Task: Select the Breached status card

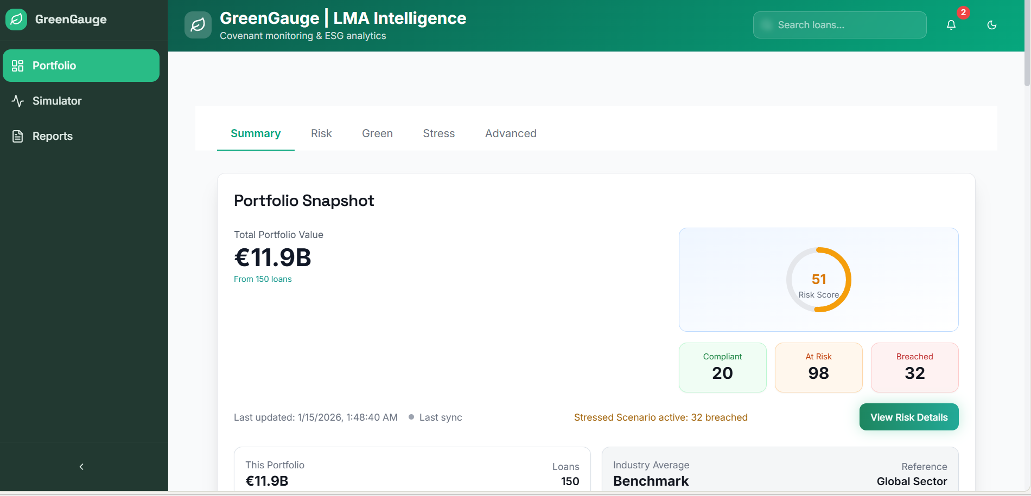Action: click(914, 367)
